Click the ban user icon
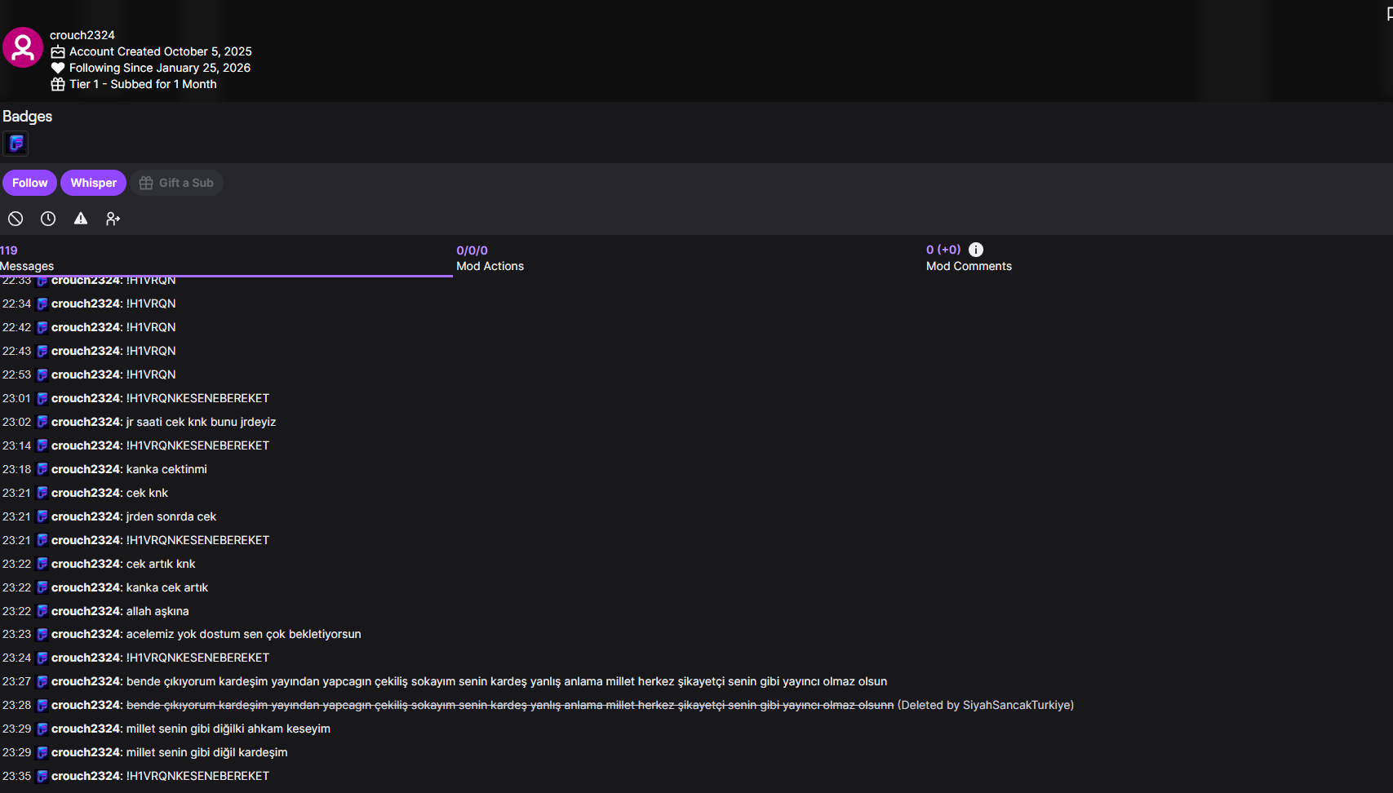Image resolution: width=1393 pixels, height=793 pixels. pos(16,219)
